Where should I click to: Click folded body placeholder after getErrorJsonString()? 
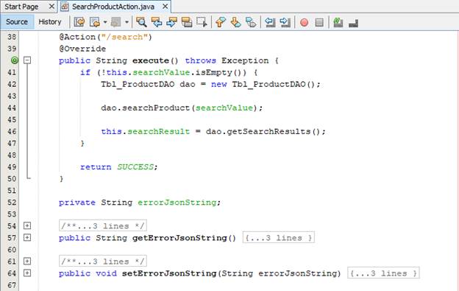pyautogui.click(x=279, y=238)
